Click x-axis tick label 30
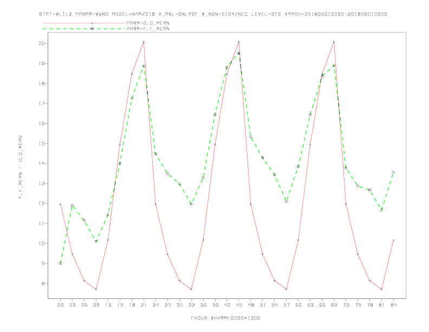429x332 pixels. [179, 305]
